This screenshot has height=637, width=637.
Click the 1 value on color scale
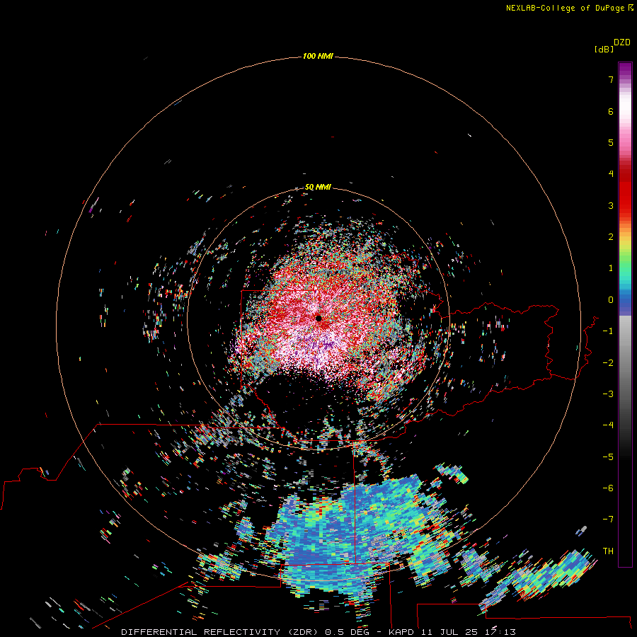[x=611, y=268]
